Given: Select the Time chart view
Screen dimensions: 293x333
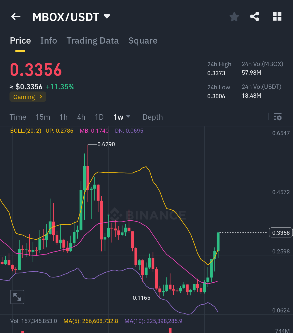Looking at the screenshot, I should (x=18, y=117).
